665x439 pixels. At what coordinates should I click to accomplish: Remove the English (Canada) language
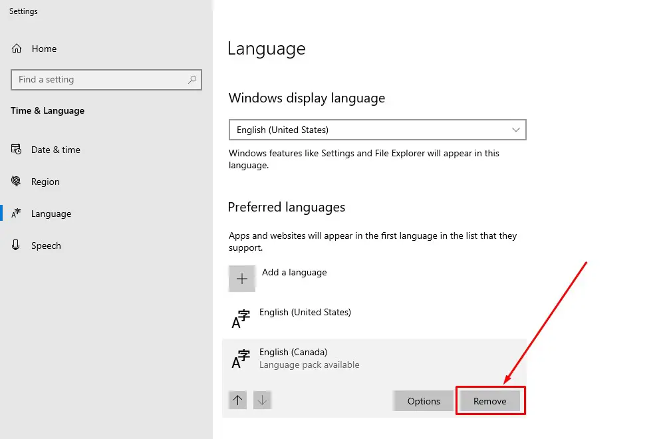pyautogui.click(x=490, y=401)
